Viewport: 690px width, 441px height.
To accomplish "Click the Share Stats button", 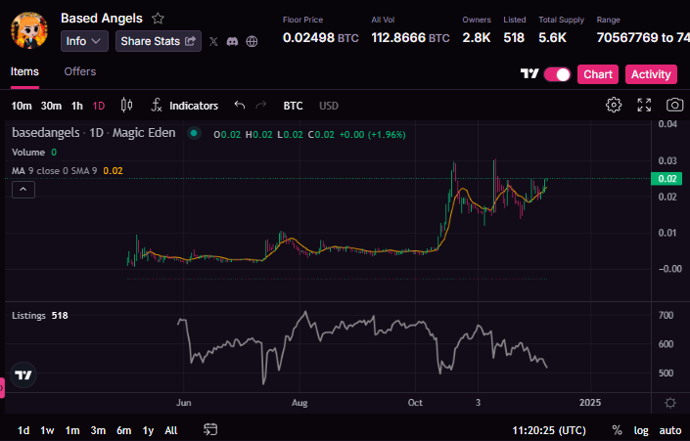I will [x=159, y=41].
